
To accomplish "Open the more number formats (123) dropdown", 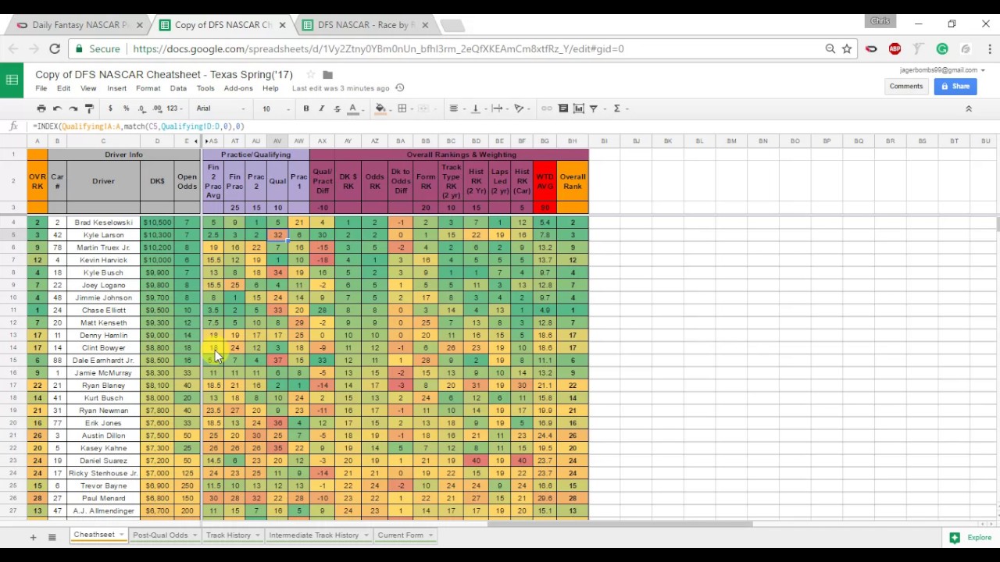I will [x=174, y=108].
